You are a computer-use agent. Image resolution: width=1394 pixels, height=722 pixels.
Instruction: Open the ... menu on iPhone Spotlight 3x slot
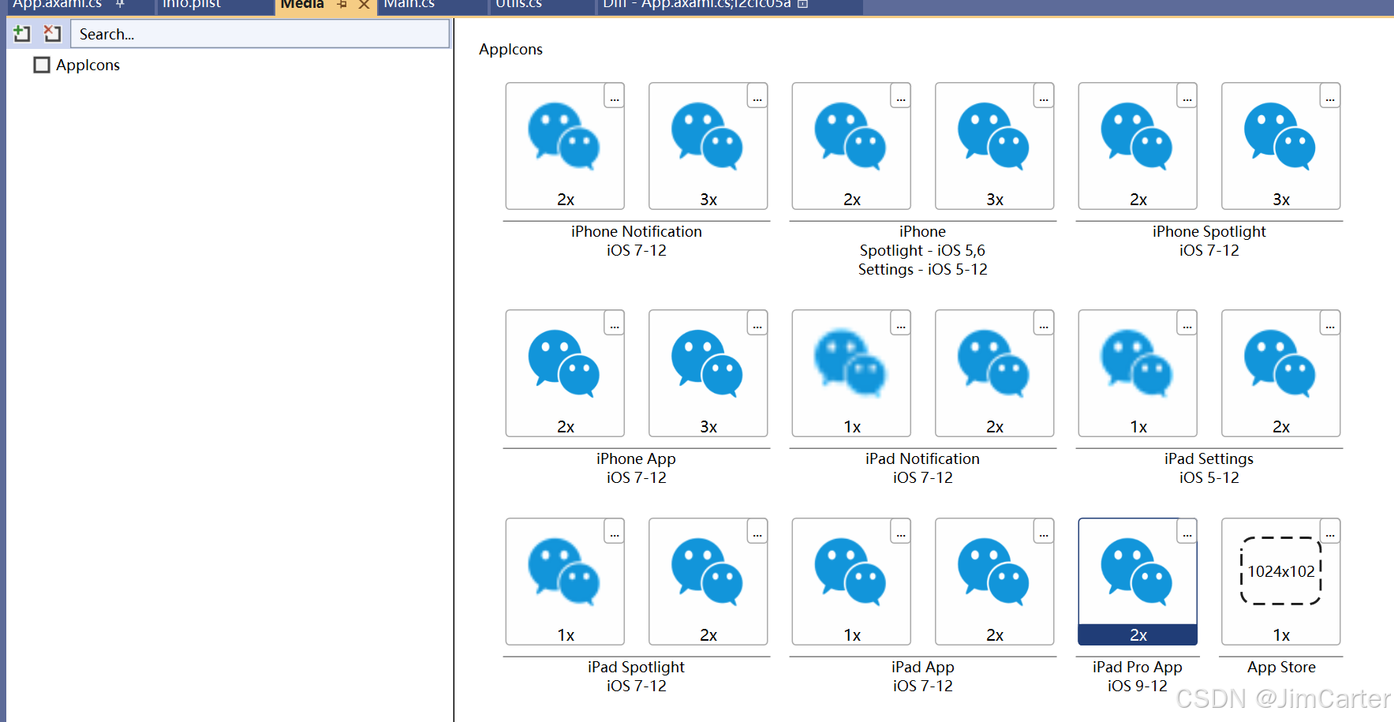1330,95
